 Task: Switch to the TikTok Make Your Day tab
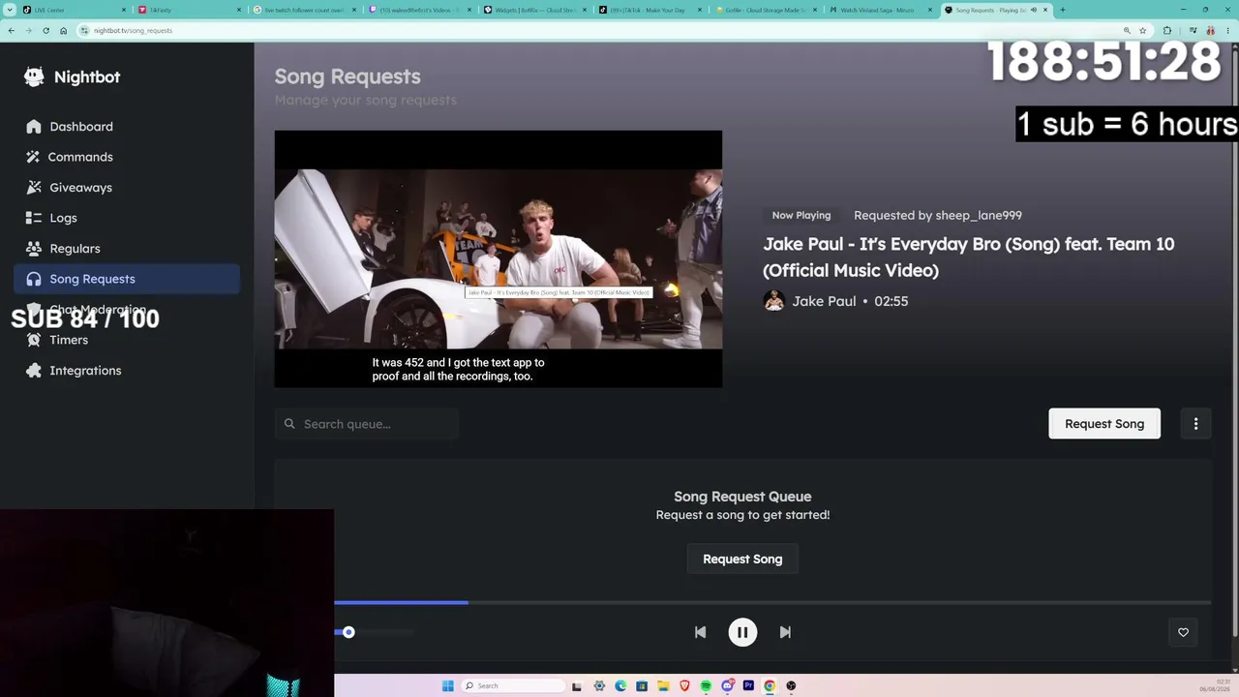pos(649,10)
